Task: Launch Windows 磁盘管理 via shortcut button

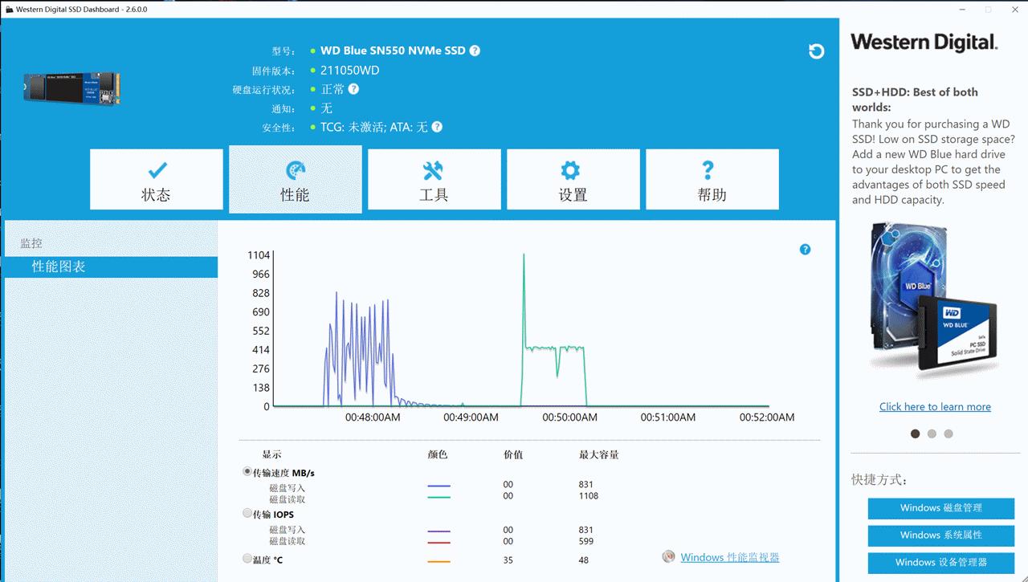Action: pos(940,508)
